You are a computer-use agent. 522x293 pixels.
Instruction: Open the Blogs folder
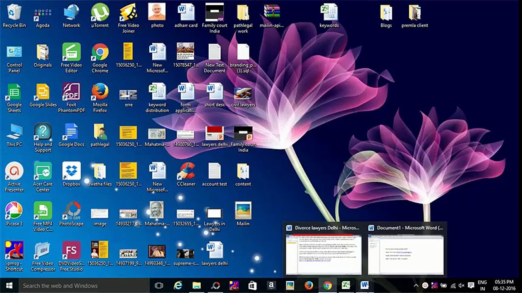386,16
